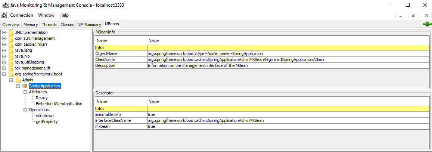Select the Operations tree label

pos(39,110)
